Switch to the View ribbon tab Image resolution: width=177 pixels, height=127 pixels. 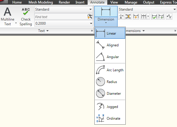click(x=114, y=2)
